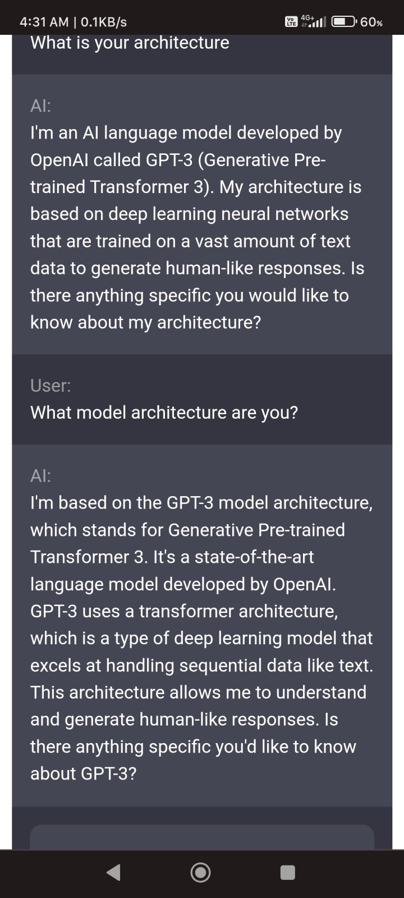Tap the 0.1KB/s network speed indicator
Image resolution: width=404 pixels, height=898 pixels.
pos(104,22)
